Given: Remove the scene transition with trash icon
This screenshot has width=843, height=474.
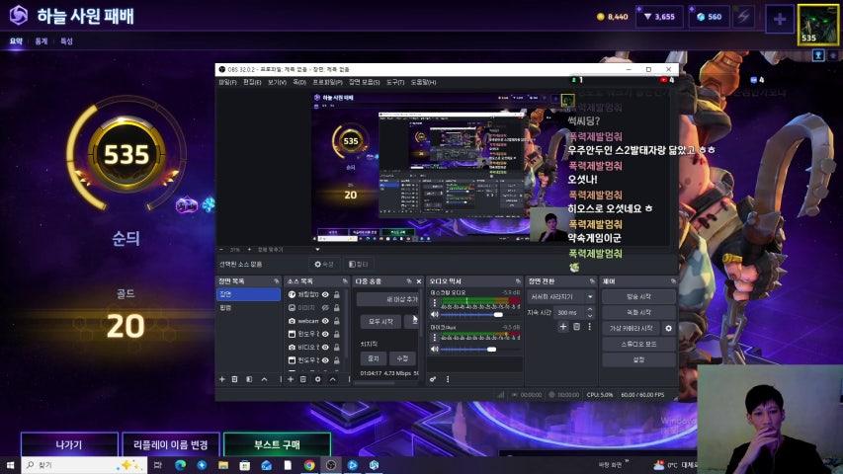Looking at the screenshot, I should 576,327.
